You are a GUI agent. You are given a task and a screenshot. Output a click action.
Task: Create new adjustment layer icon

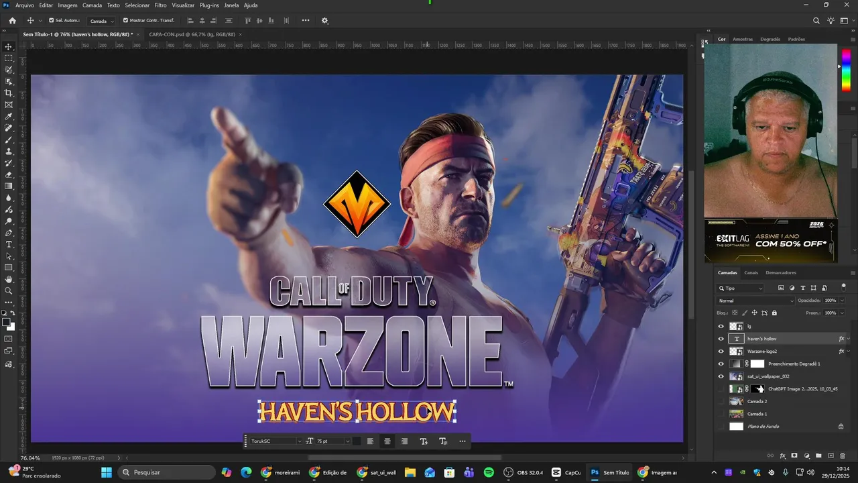coord(806,455)
